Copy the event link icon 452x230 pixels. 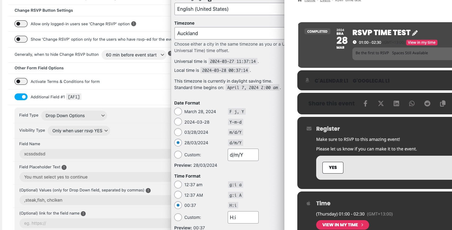pyautogui.click(x=443, y=104)
